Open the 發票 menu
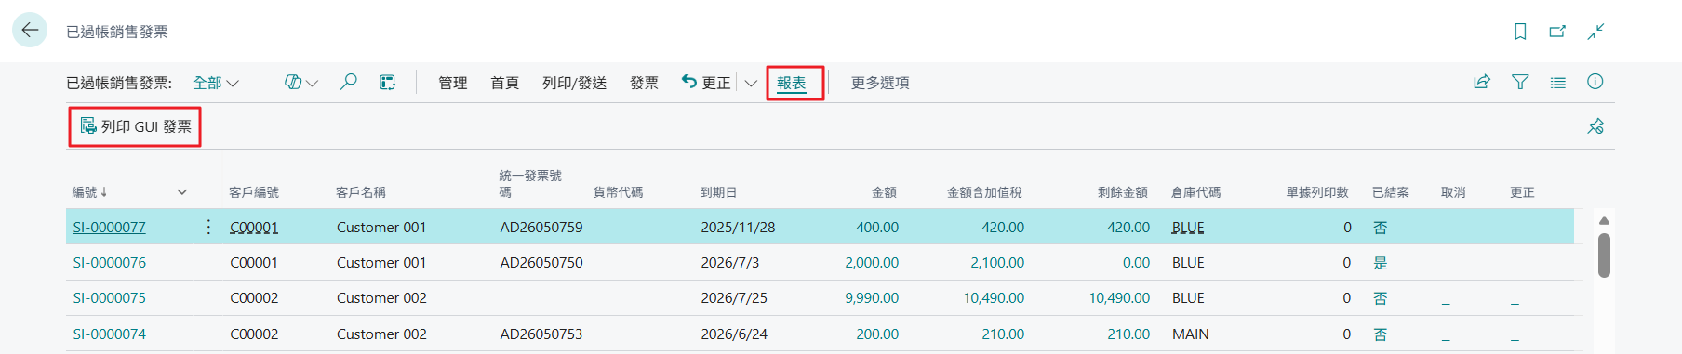This screenshot has width=1682, height=354. click(644, 83)
